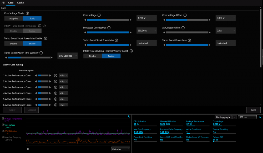Pause the monitoring graph
Screen dimensions: 263x153
[28, 149]
